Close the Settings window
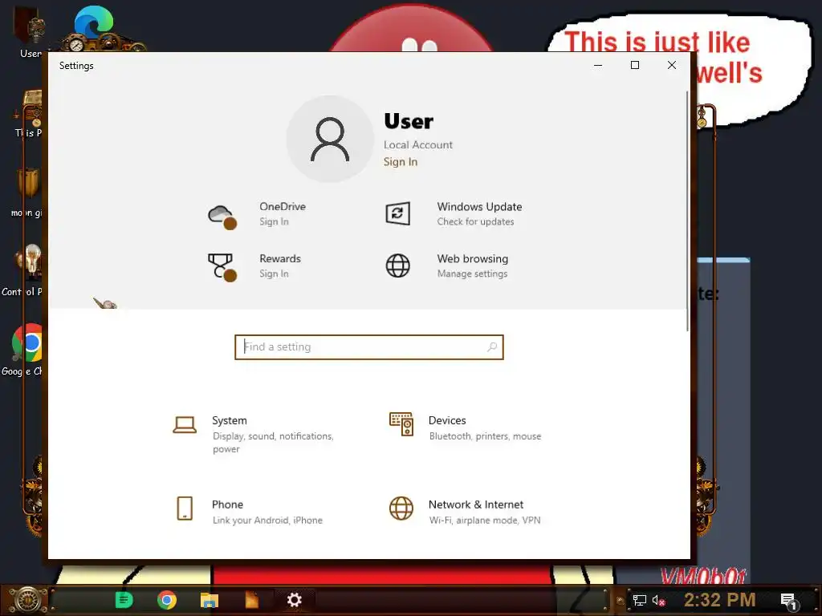Image resolution: width=822 pixels, height=616 pixels. click(x=672, y=65)
